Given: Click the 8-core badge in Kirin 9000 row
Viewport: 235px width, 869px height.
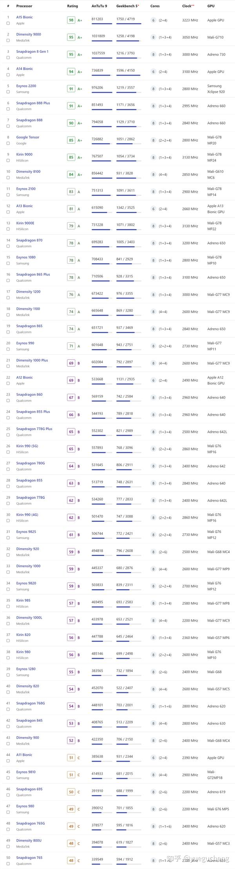Looking at the screenshot, I should coord(154,158).
